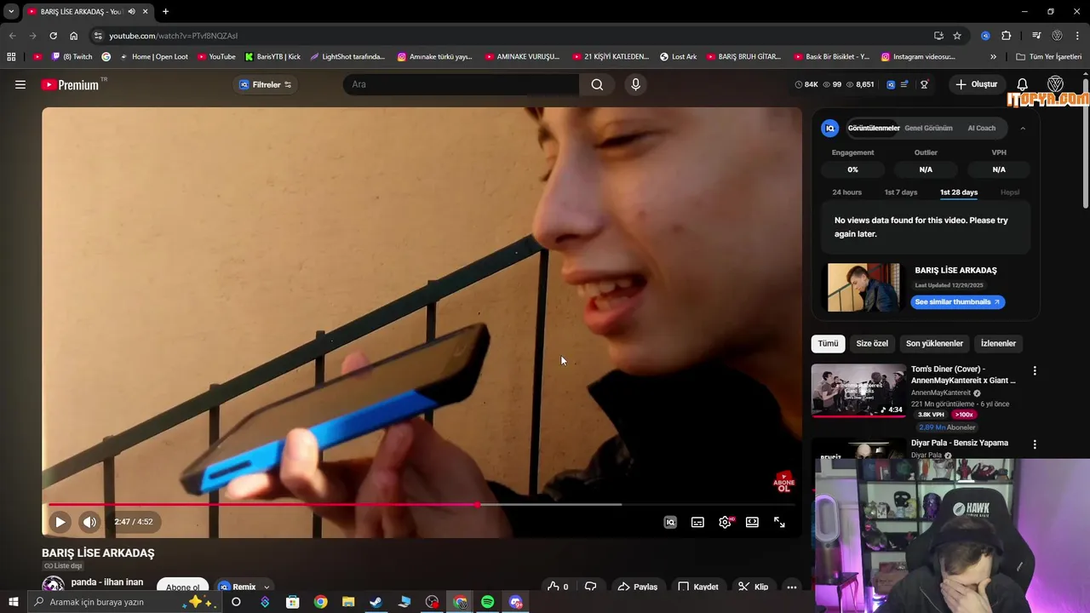The height and width of the screenshot is (613, 1090).
Task: Select the Son yüklenenler chip
Action: tap(934, 343)
